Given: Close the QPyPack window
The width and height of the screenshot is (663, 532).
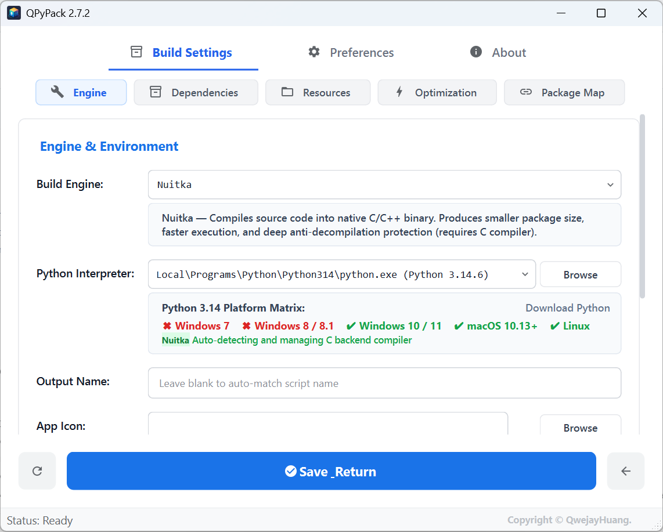Looking at the screenshot, I should coord(642,13).
